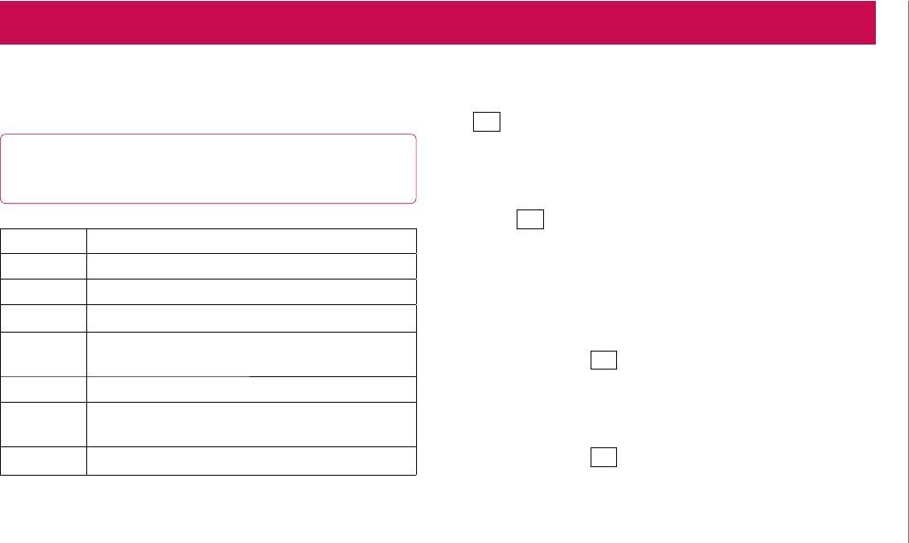This screenshot has width=909, height=543.
Task: Click the third small square box from the top
Action: point(603,359)
